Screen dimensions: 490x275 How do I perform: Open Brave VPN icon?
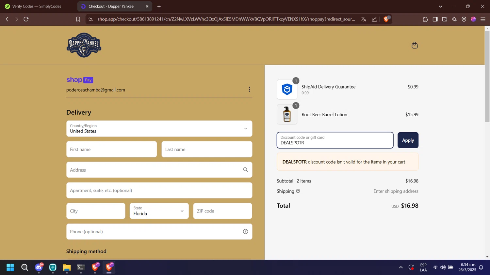click(464, 19)
